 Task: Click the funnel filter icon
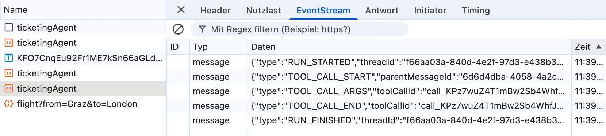tap(202, 29)
